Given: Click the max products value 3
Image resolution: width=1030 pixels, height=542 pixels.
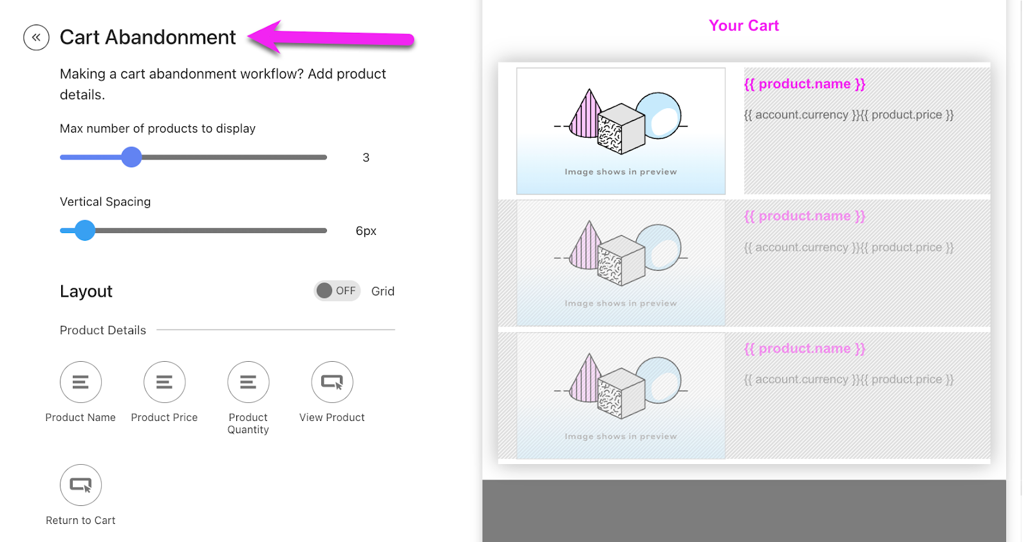Looking at the screenshot, I should coord(366,158).
